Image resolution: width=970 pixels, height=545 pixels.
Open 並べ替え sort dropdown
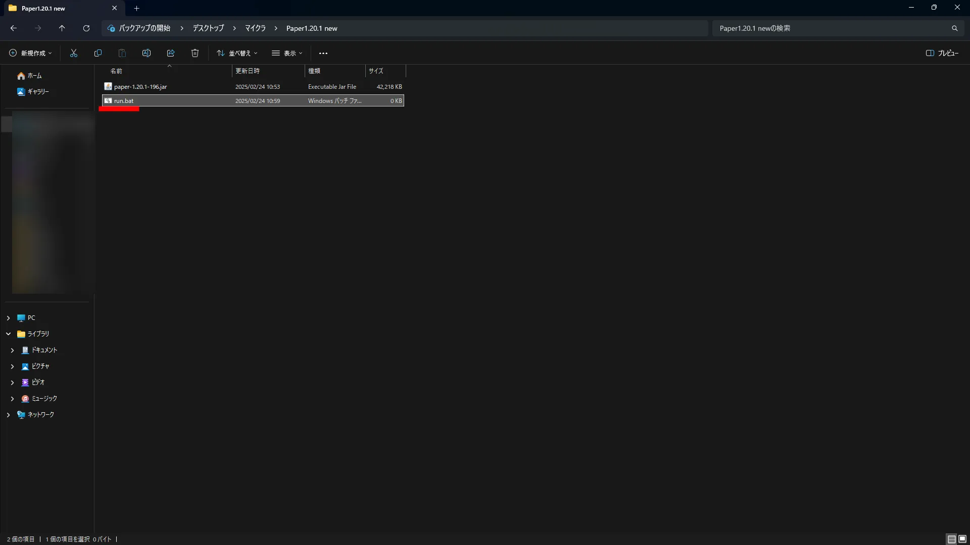[x=237, y=53]
